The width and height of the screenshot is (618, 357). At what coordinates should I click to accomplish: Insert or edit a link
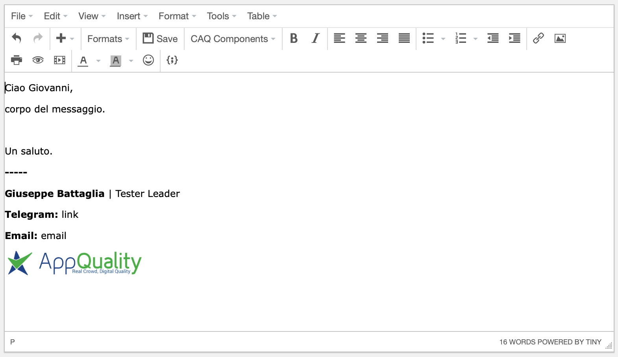pyautogui.click(x=538, y=38)
